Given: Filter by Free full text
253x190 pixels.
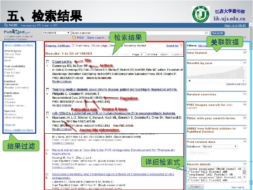Looking at the screenshot, I should tap(12, 72).
